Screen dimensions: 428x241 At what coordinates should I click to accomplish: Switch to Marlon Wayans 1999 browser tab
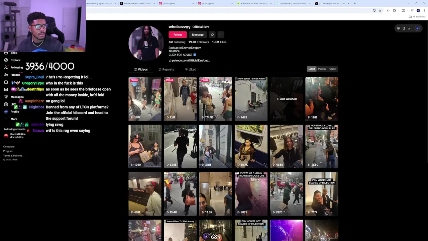[x=137, y=3]
